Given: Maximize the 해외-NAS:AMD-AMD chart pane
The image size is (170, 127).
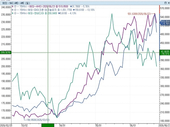Looking at the screenshot, I should pos(166,3).
